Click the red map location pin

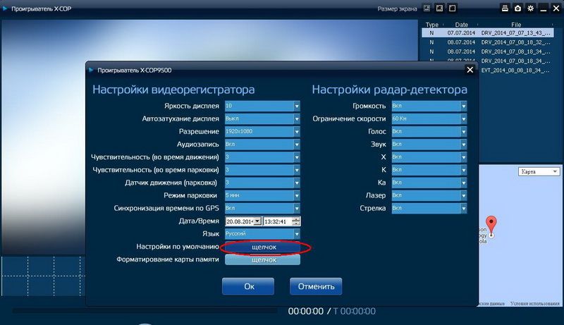(492, 225)
